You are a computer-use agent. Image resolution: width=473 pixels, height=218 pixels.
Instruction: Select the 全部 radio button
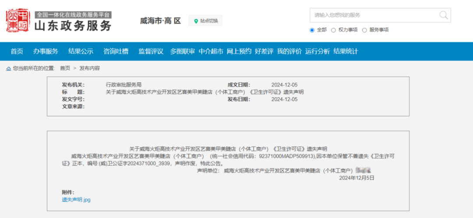click(312, 30)
